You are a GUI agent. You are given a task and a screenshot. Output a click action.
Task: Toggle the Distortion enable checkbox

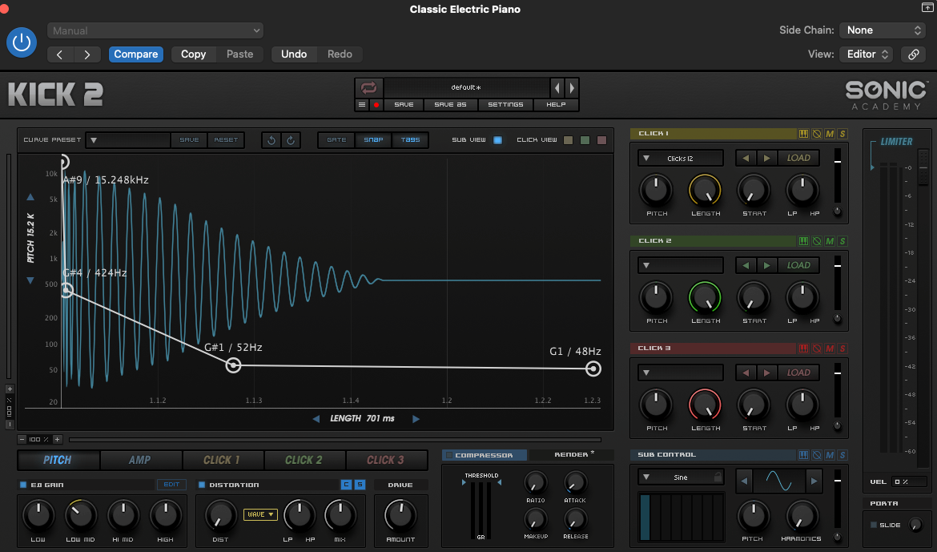point(202,485)
